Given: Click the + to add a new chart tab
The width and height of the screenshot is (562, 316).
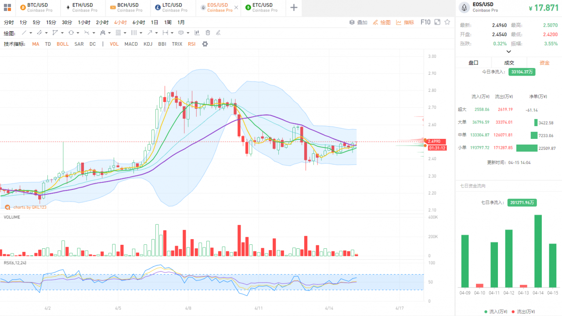Looking at the screenshot, I should coord(293,7).
